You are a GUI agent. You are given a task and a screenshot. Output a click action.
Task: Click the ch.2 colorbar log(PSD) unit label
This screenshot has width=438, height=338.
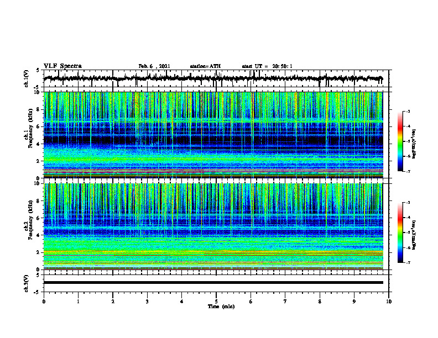[x=414, y=235]
